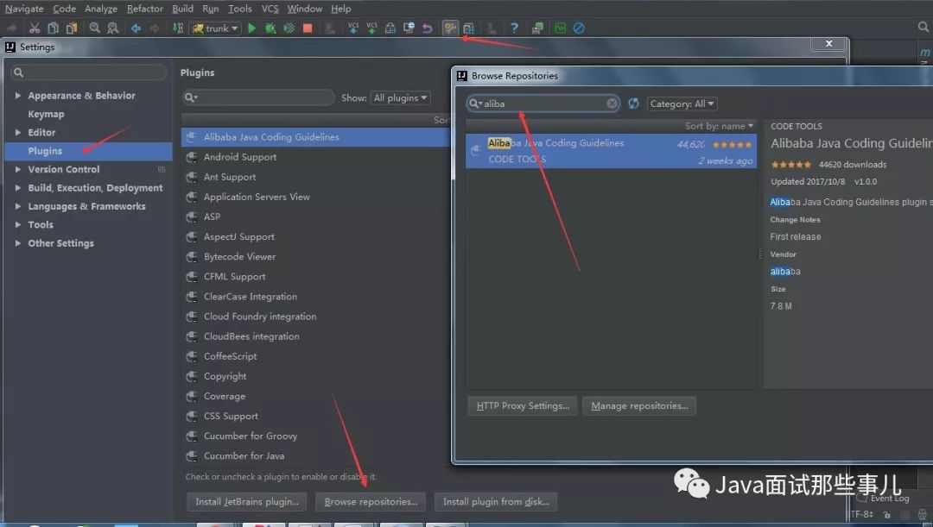Screen dimensions: 933x527
Task: Select Cucumber for Groovy plugin row
Action: (316, 436)
